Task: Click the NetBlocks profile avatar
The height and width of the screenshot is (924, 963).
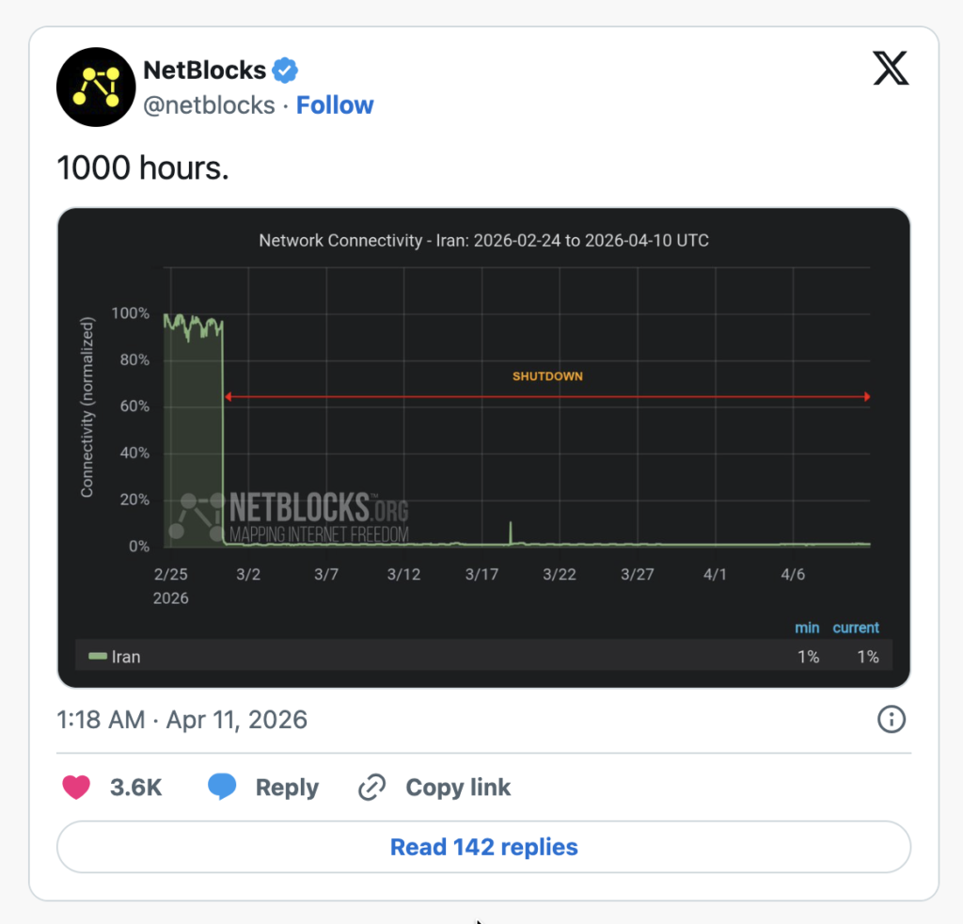Action: click(x=97, y=87)
